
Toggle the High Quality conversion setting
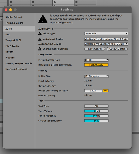96,65
